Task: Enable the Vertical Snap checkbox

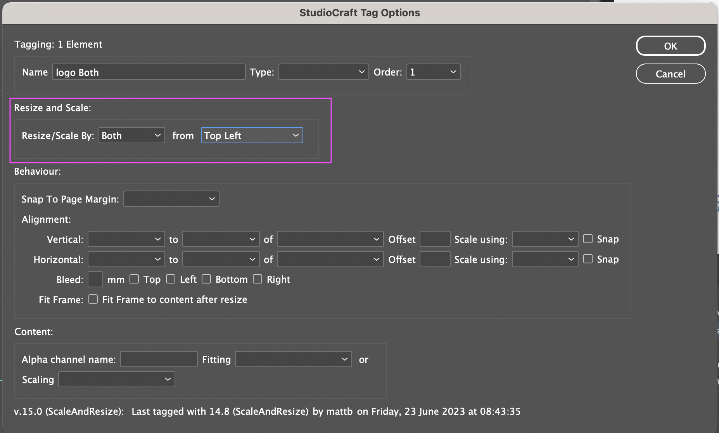Action: click(x=588, y=239)
